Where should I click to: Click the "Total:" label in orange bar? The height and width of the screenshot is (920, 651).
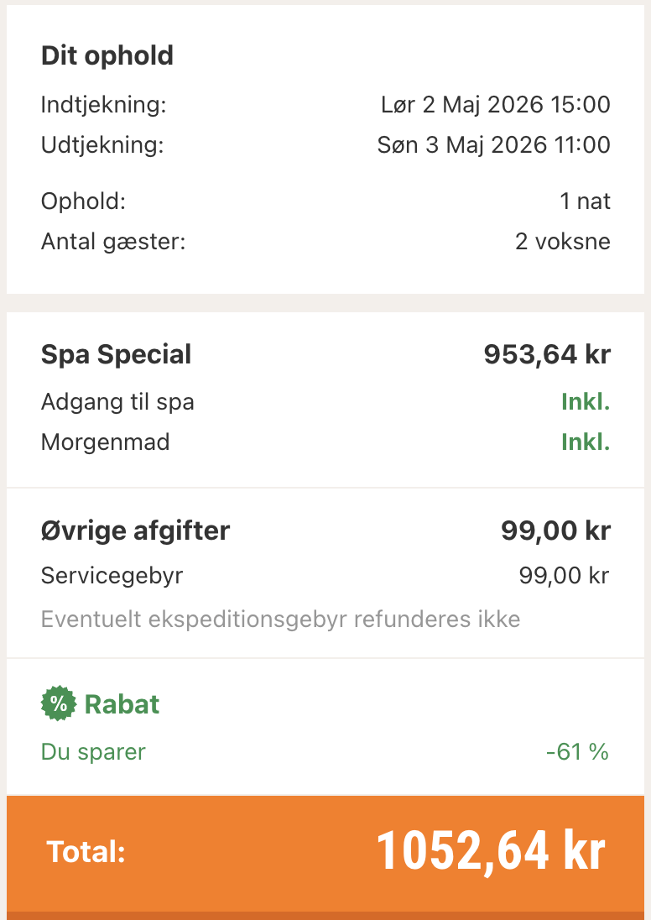tap(86, 852)
